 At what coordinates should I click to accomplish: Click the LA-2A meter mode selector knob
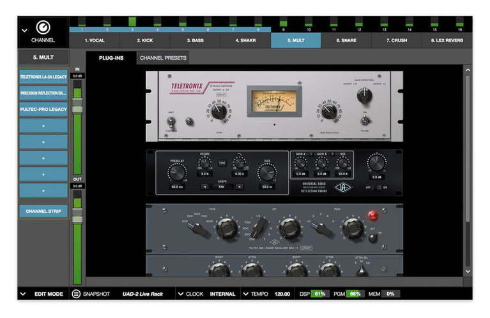[x=364, y=95]
